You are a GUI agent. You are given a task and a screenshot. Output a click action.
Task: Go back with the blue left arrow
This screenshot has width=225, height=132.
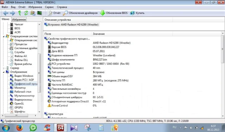tap(6, 13)
